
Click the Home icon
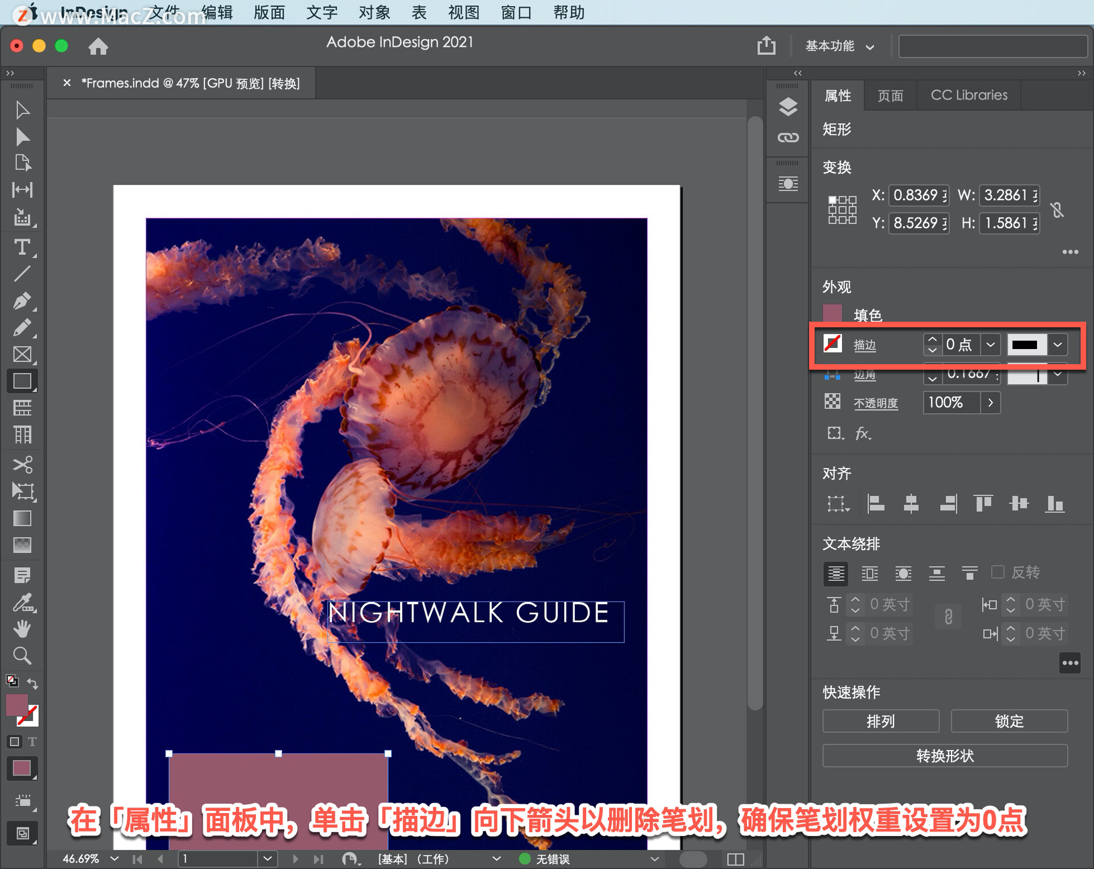[x=98, y=46]
